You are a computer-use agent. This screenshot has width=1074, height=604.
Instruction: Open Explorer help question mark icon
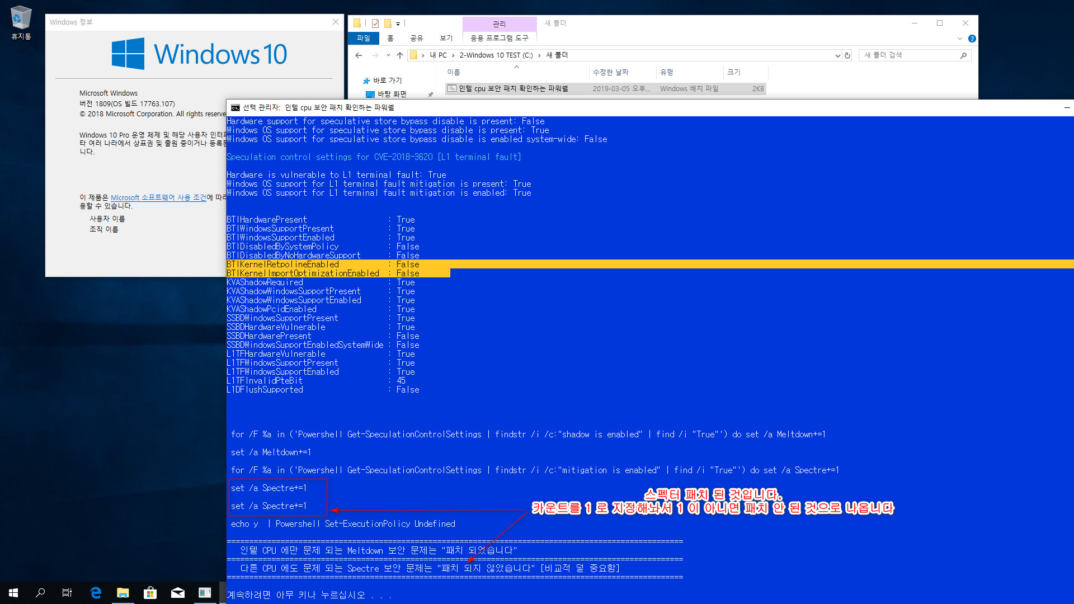[x=972, y=39]
